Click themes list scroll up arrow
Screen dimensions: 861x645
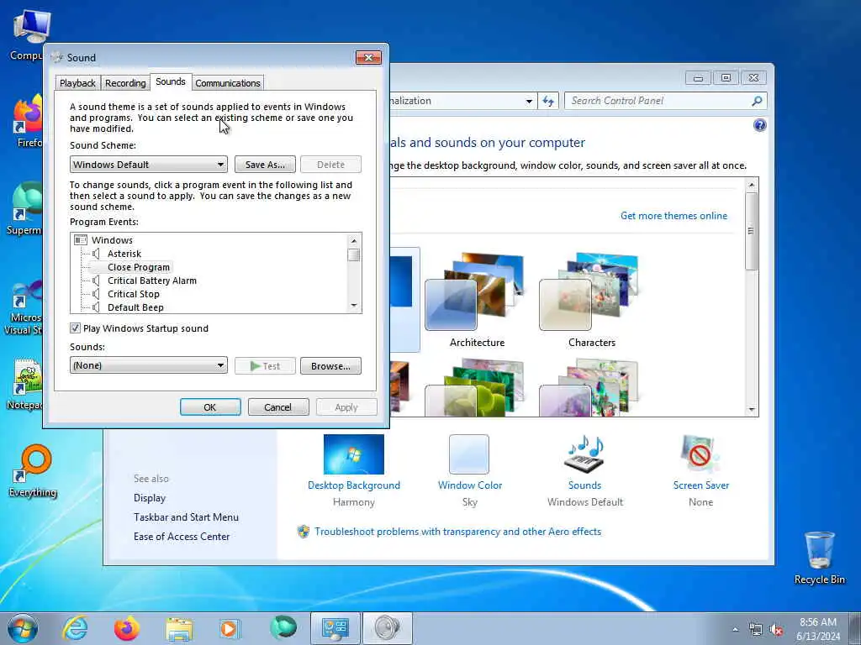point(752,185)
